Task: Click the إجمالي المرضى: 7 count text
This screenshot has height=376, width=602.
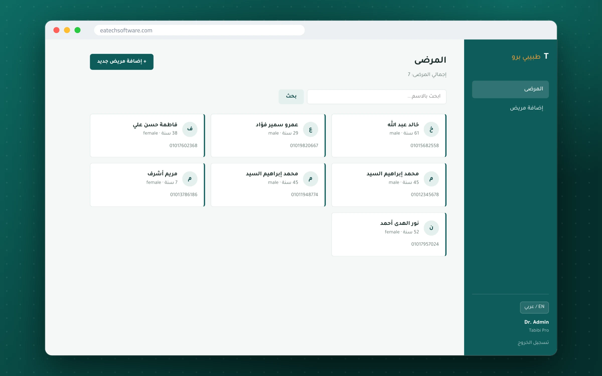Action: 427,74
